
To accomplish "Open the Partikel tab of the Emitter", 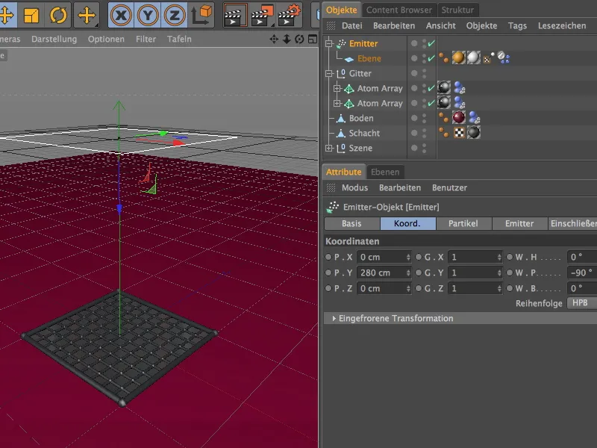I will [x=463, y=223].
